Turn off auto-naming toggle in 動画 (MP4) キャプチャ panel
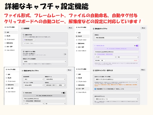The image size is (153, 115). (64, 93)
